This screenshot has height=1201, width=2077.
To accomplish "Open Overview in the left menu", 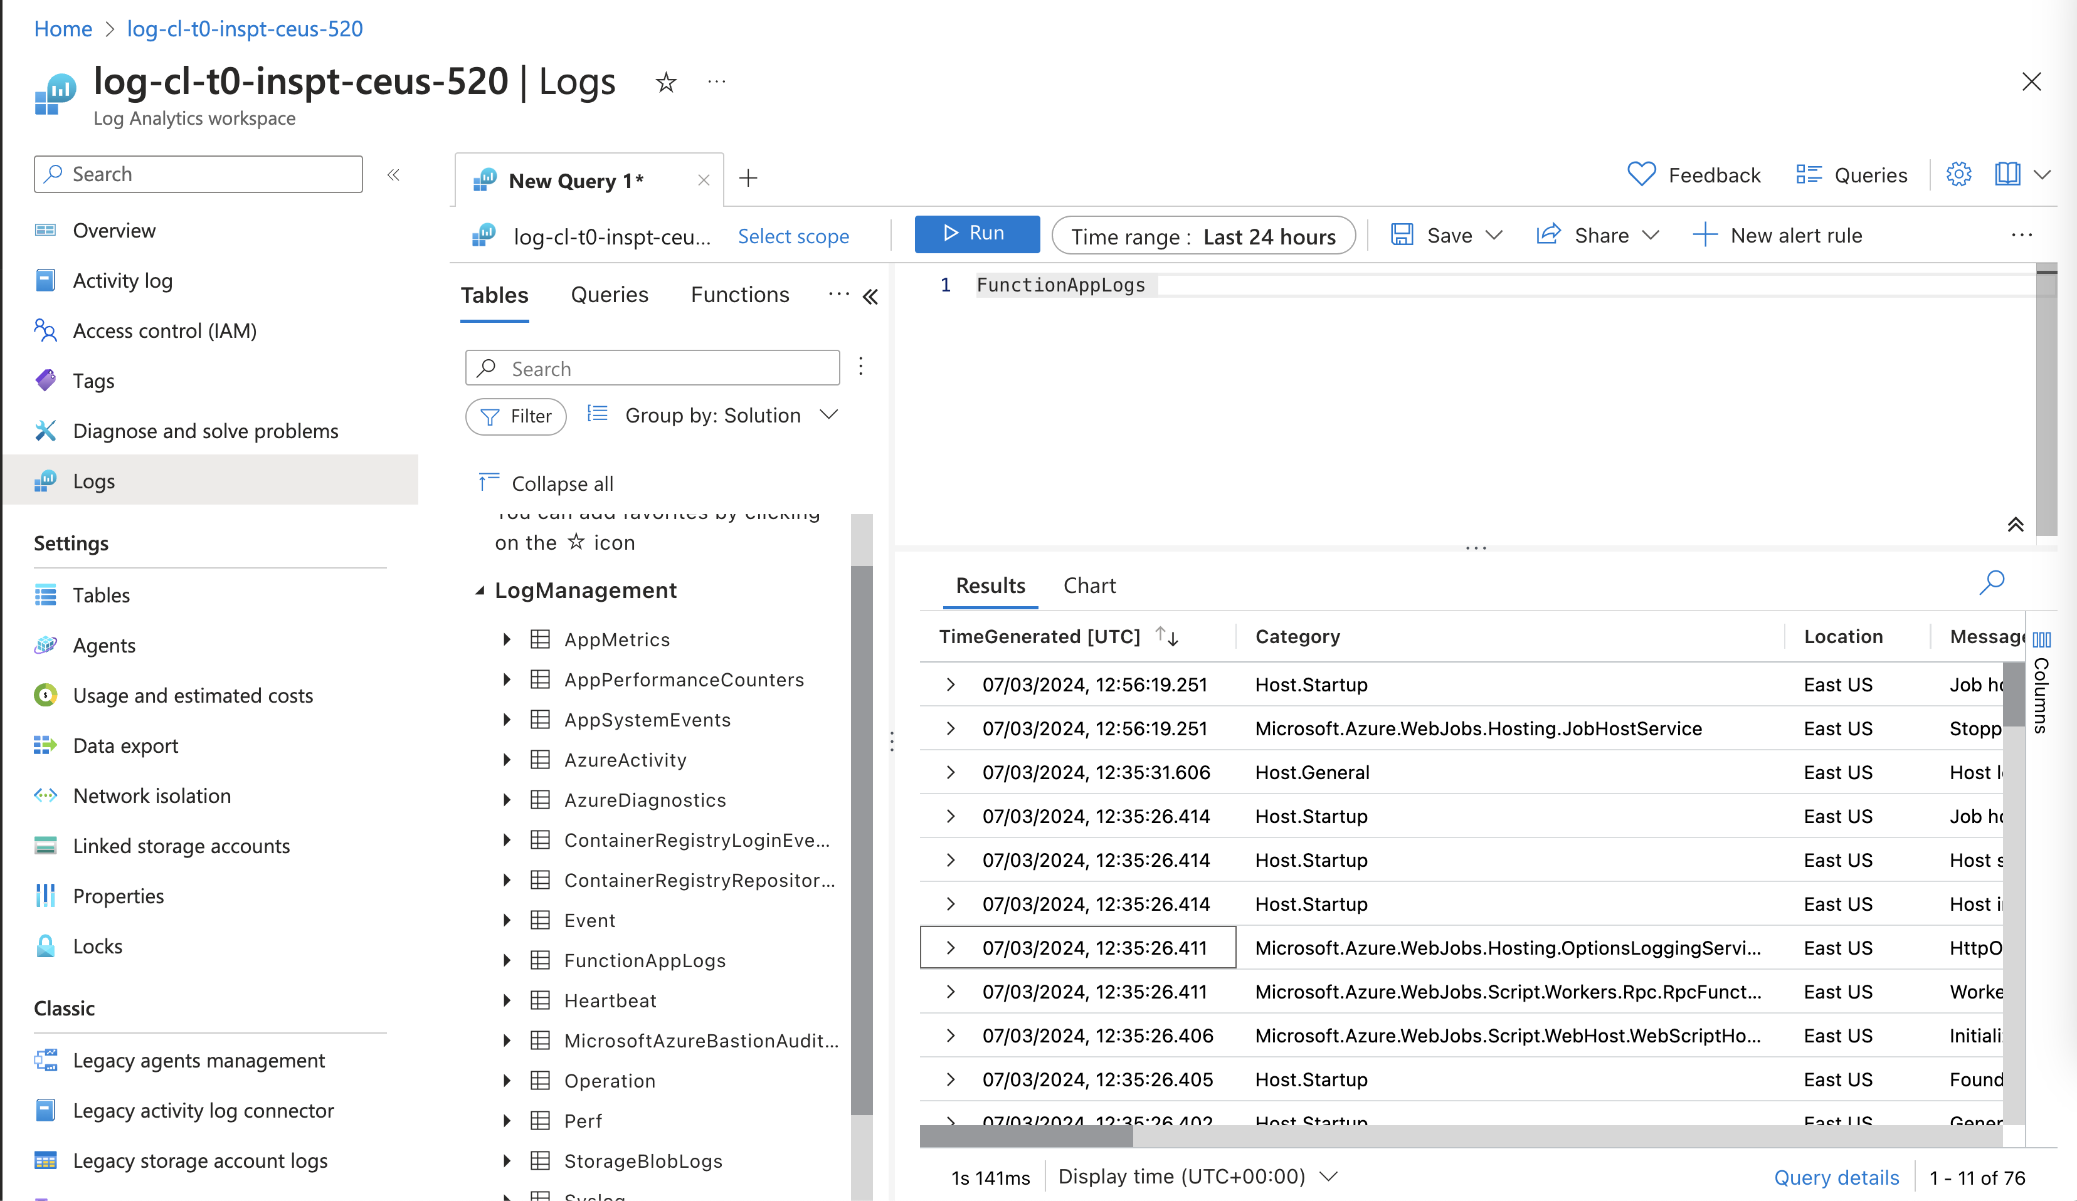I will (x=114, y=231).
